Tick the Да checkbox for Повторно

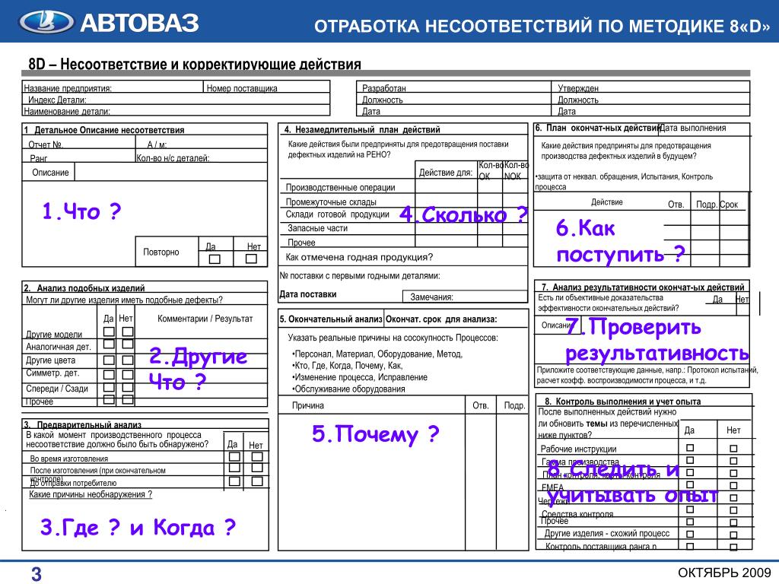pos(215,259)
